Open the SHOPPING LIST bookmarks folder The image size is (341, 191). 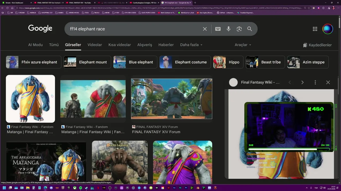(46, 12)
